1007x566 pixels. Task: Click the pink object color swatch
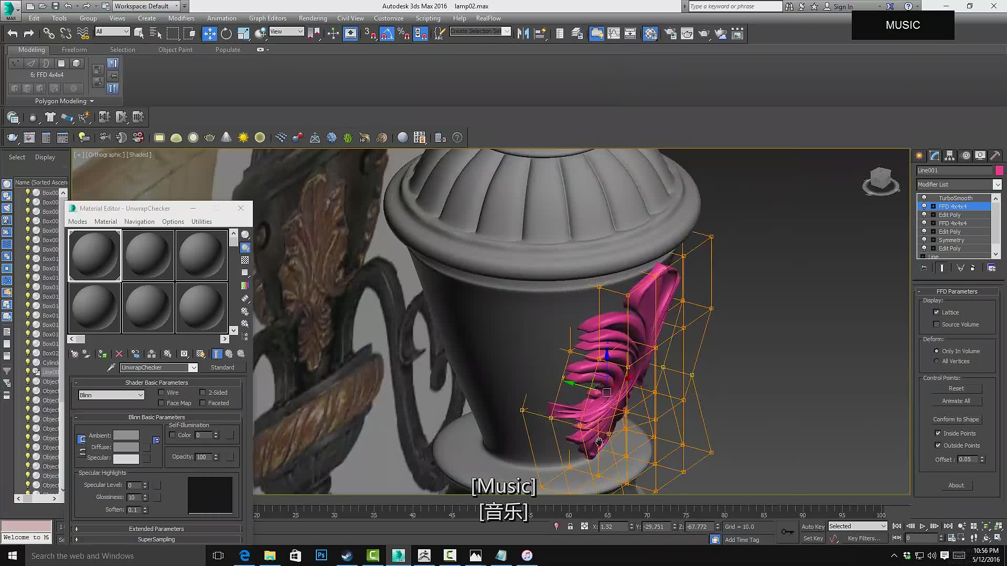pyautogui.click(x=999, y=170)
